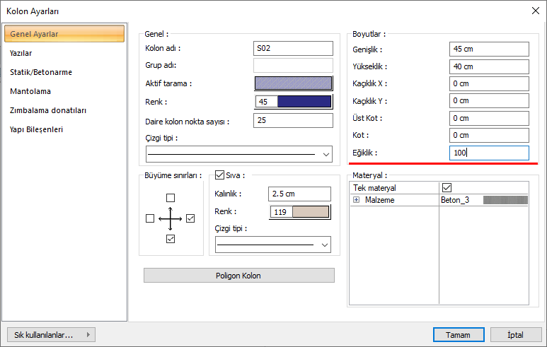Screen dimensions: 547x347
Task: Cancel with the İptal button
Action: point(515,334)
